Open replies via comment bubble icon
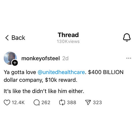Screen dimensions: 137x137 coord(37,103)
